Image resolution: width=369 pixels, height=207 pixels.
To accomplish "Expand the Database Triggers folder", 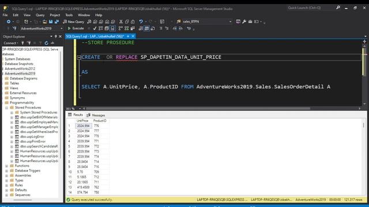I will [6, 171].
